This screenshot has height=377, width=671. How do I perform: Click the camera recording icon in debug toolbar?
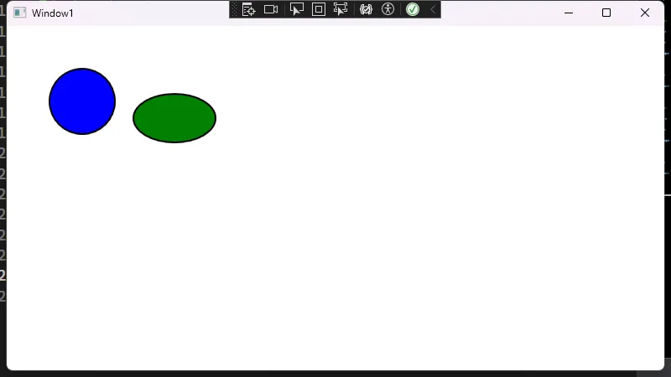[271, 9]
